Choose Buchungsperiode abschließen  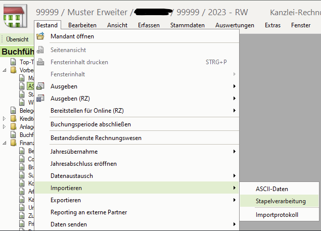(x=137, y=124)
